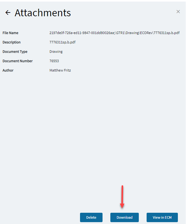Select the Author label

pyautogui.click(x=8, y=70)
